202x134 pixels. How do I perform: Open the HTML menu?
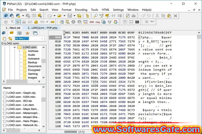[x=105, y=10]
